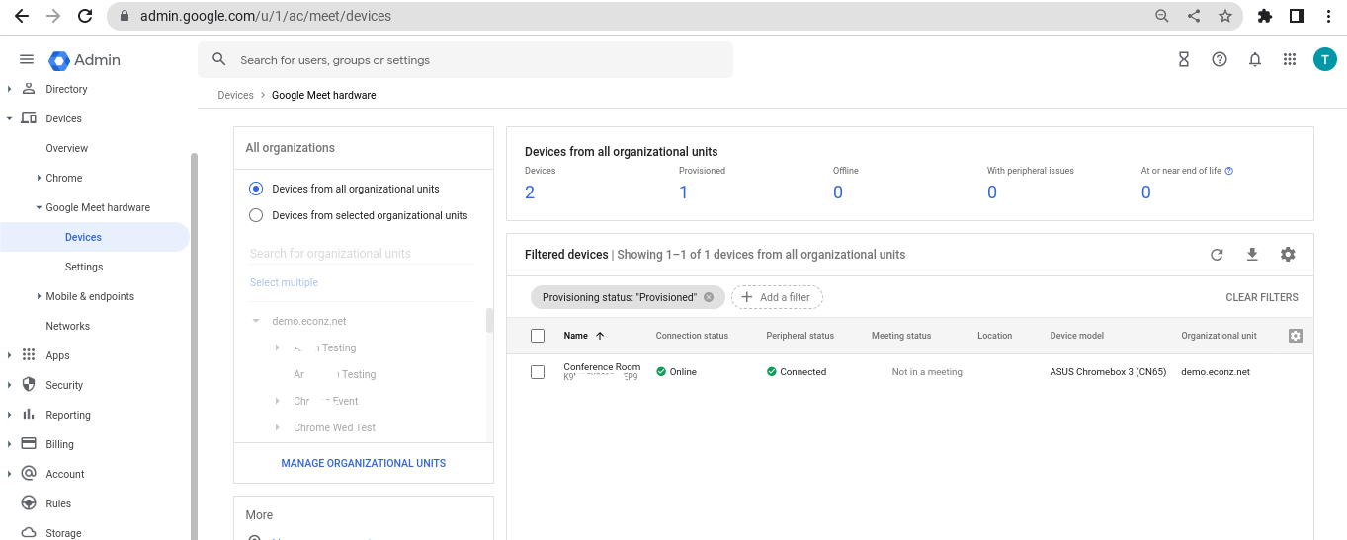This screenshot has width=1347, height=540.
Task: Bookmark this page with the star icon
Action: click(1225, 16)
